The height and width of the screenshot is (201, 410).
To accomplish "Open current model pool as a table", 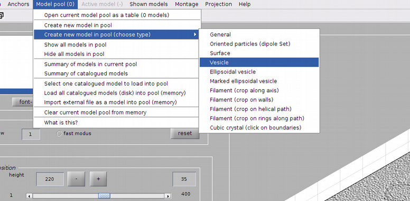I will coord(117,15).
